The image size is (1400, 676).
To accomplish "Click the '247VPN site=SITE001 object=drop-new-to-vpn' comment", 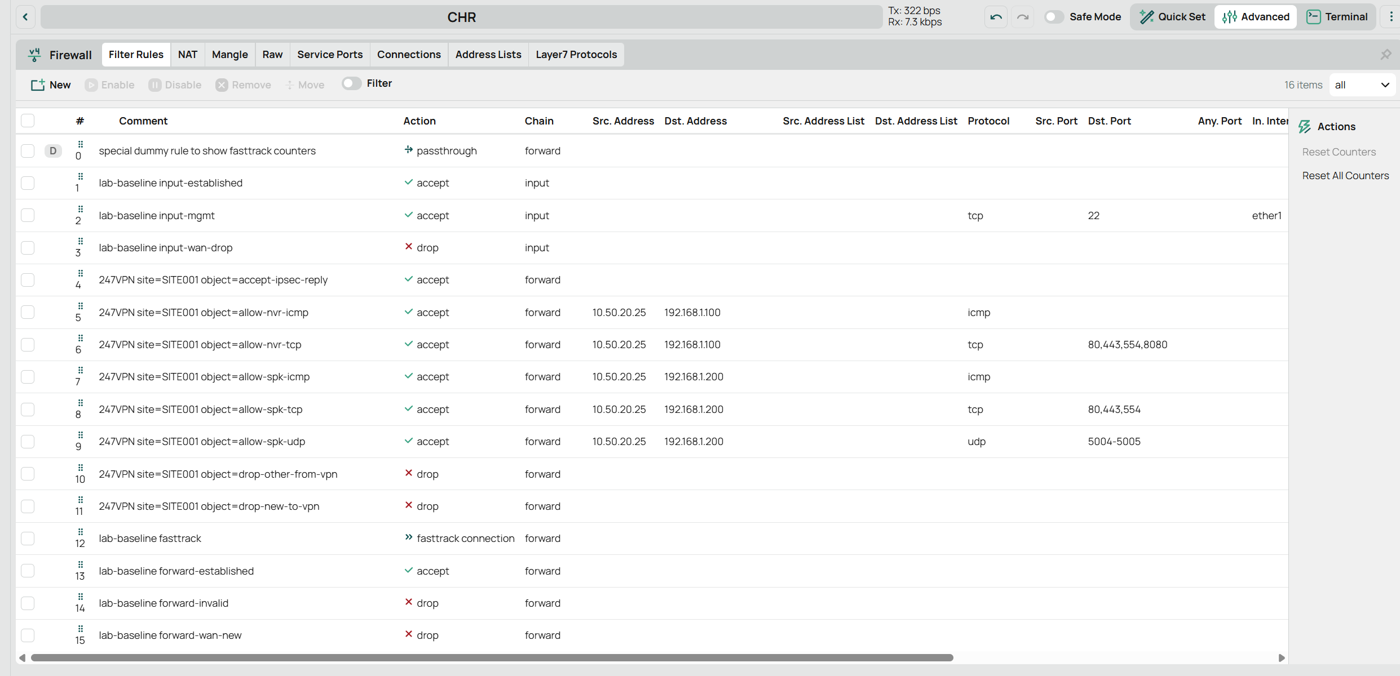I will click(x=209, y=506).
